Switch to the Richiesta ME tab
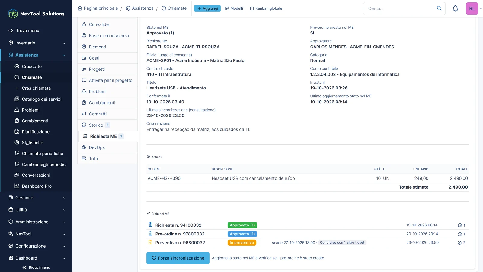This screenshot has height=272, width=483. 108,136
